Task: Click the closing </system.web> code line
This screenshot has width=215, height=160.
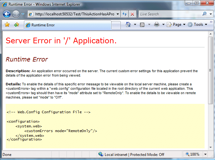Action: (x=30, y=136)
